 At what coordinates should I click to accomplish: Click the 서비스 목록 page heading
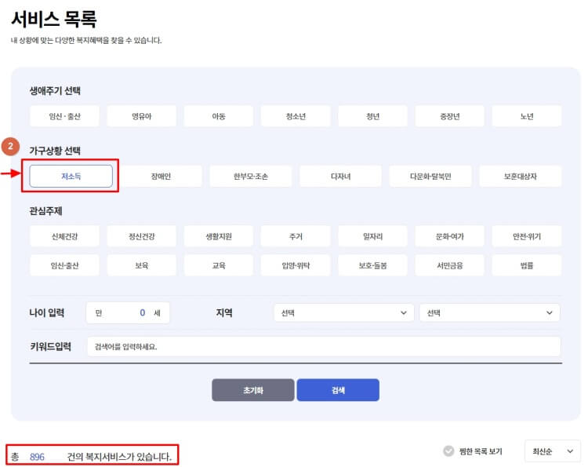pyautogui.click(x=54, y=19)
